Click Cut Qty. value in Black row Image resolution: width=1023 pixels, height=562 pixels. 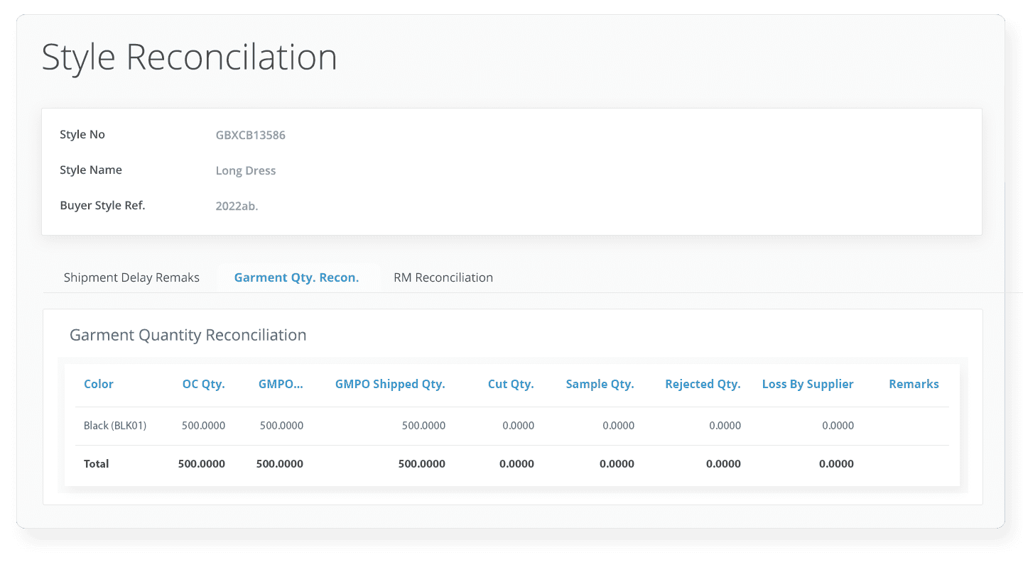[516, 426]
